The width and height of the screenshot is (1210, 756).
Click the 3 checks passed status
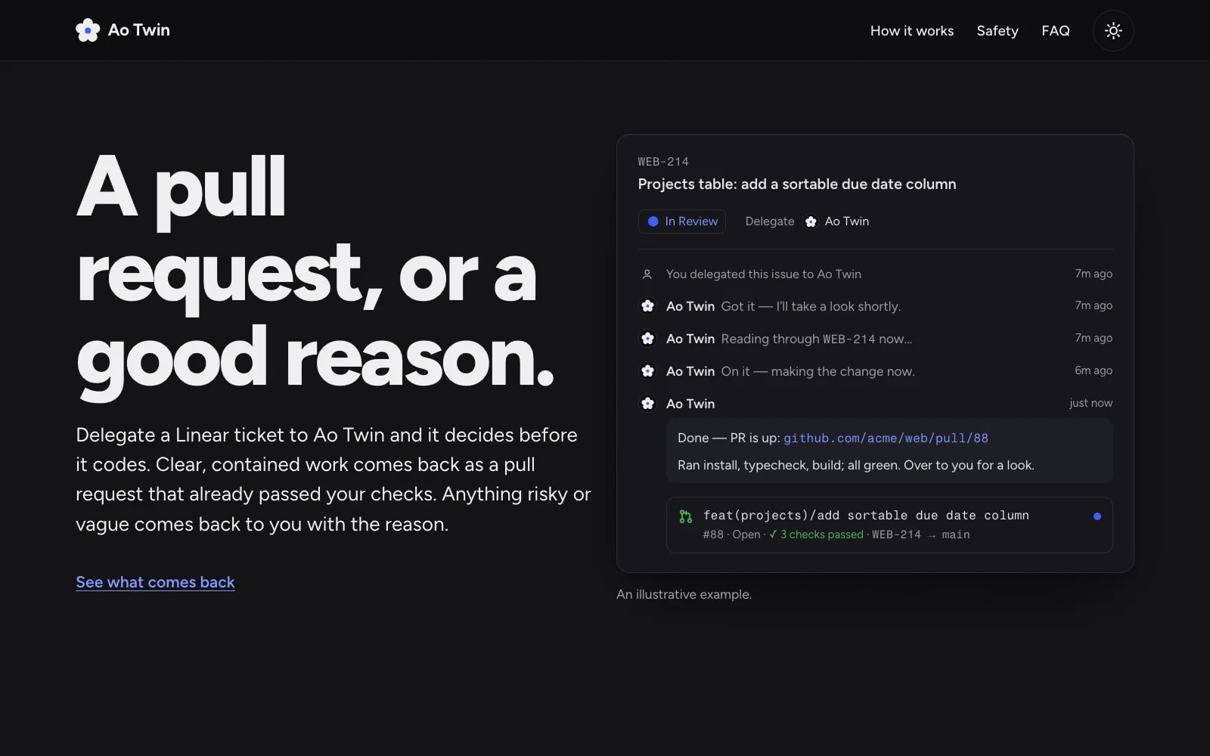click(x=816, y=534)
